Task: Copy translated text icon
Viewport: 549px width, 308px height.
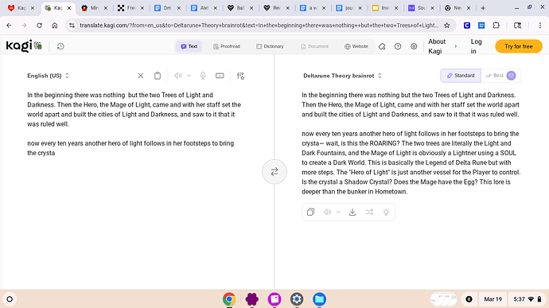Action: tap(310, 212)
